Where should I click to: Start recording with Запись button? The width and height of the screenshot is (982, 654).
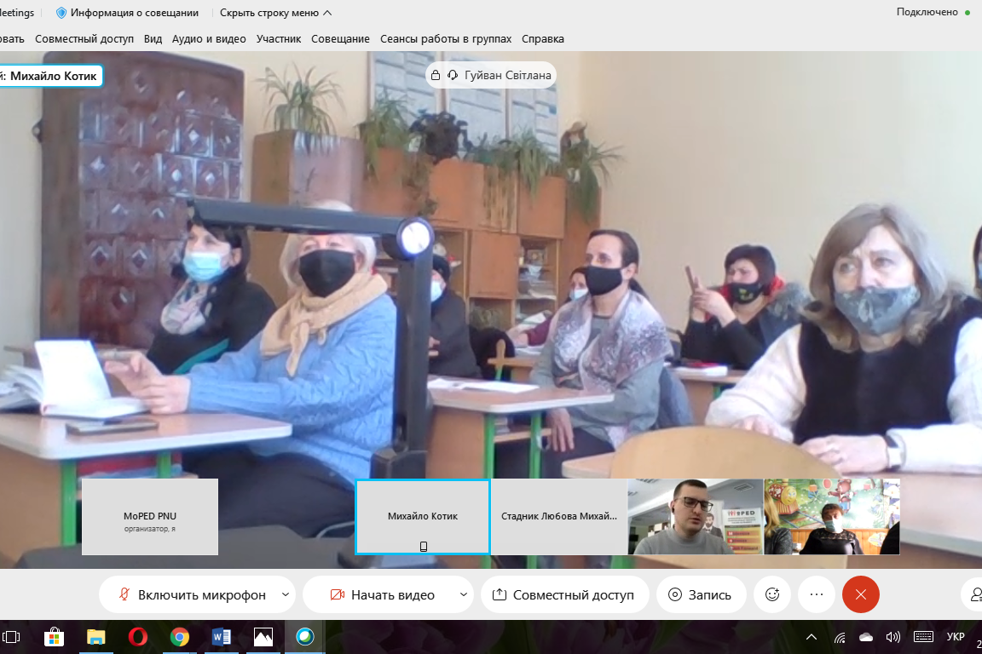(x=699, y=594)
